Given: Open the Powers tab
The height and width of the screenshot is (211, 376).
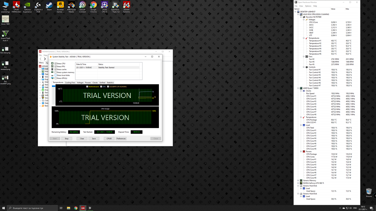Looking at the screenshot, I should (x=88, y=83).
